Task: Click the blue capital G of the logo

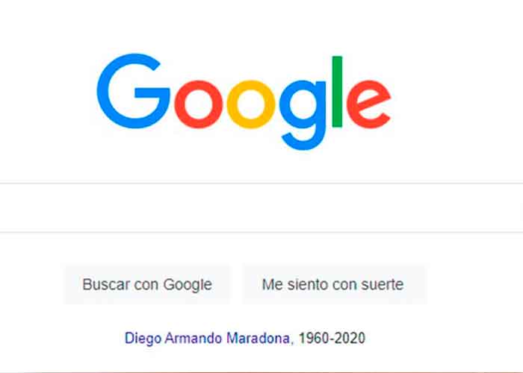Action: pos(133,91)
